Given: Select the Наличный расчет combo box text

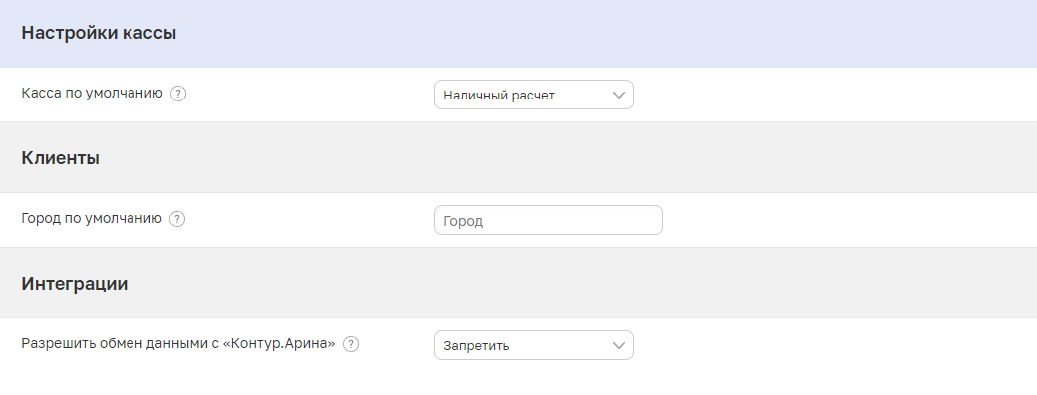Looking at the screenshot, I should coord(499,96).
